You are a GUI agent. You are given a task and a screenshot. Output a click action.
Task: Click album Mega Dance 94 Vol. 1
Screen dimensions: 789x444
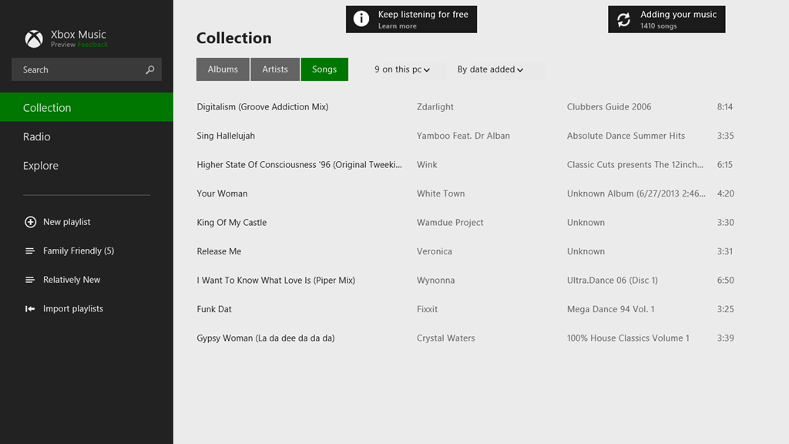pos(611,309)
